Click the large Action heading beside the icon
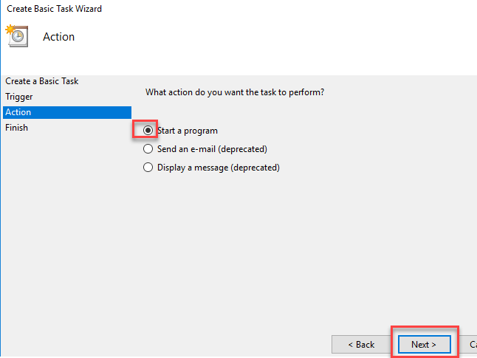The height and width of the screenshot is (358, 477). [59, 37]
